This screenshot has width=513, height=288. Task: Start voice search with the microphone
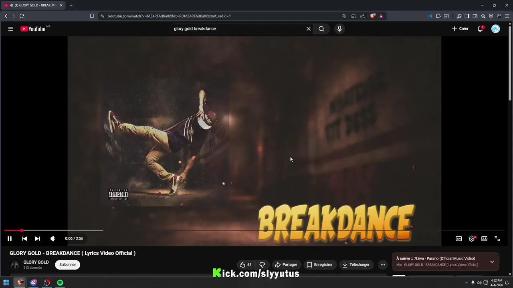pos(339,29)
